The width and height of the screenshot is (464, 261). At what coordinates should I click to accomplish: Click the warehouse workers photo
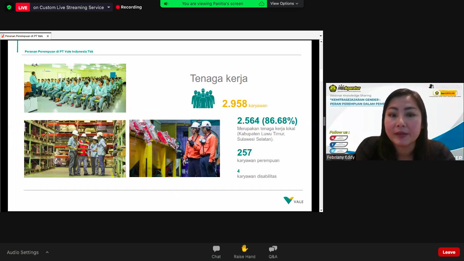75,149
